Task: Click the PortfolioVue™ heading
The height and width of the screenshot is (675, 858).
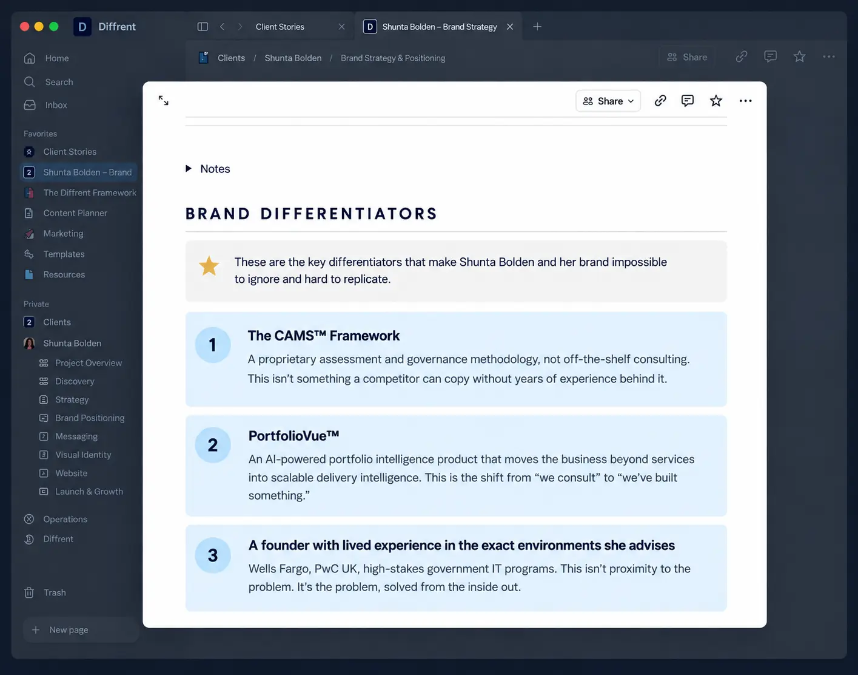Action: pos(293,436)
